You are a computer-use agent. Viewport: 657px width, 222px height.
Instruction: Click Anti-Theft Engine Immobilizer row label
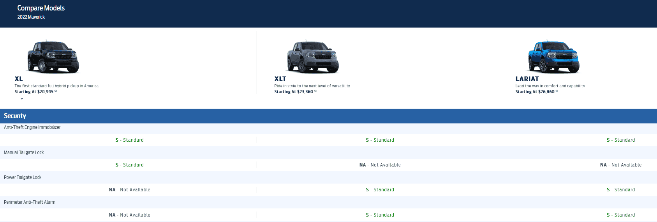point(32,127)
